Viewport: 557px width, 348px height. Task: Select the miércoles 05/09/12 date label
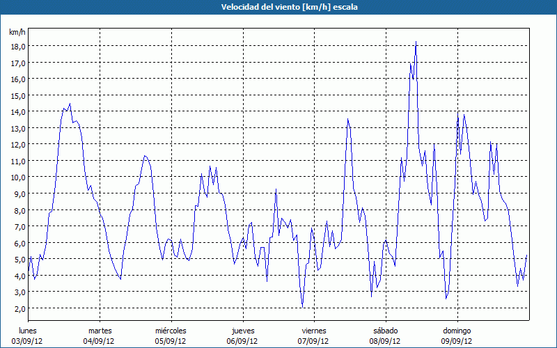171,336
